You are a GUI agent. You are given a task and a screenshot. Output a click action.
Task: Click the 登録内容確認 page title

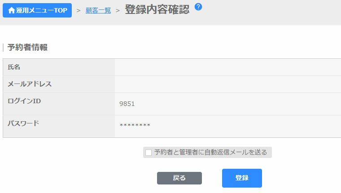click(157, 10)
